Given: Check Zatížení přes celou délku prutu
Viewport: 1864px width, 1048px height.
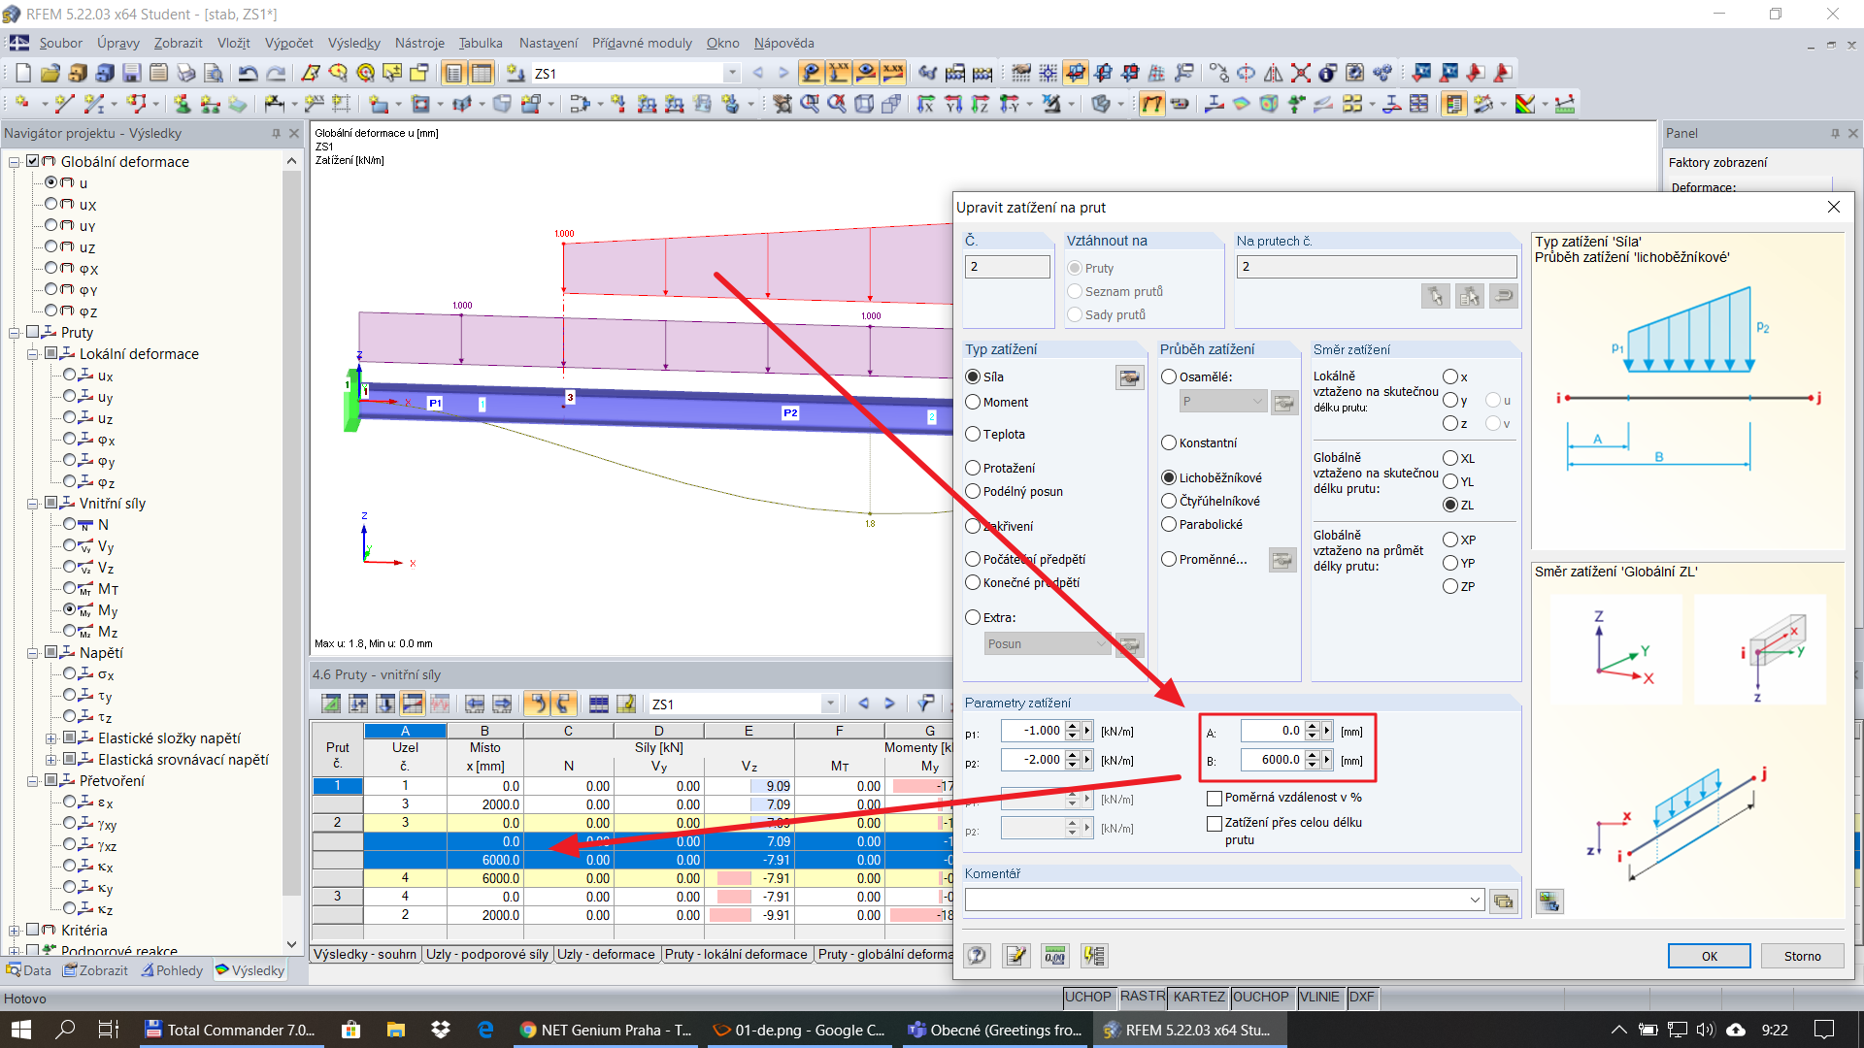Looking at the screenshot, I should click(1215, 823).
